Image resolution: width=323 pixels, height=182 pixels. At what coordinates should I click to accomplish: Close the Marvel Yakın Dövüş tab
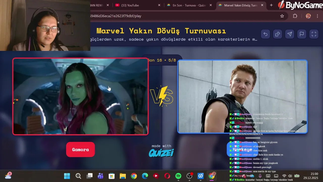(262, 5)
